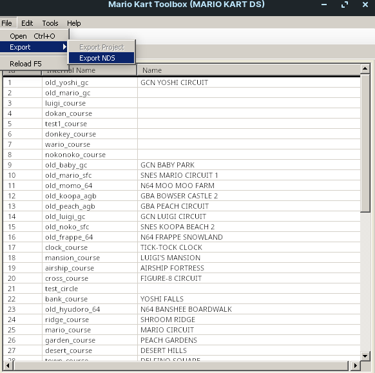This screenshot has width=375, height=373.
Task: Click scroll up arrow of vertical scrollbar
Action: click(x=365, y=69)
